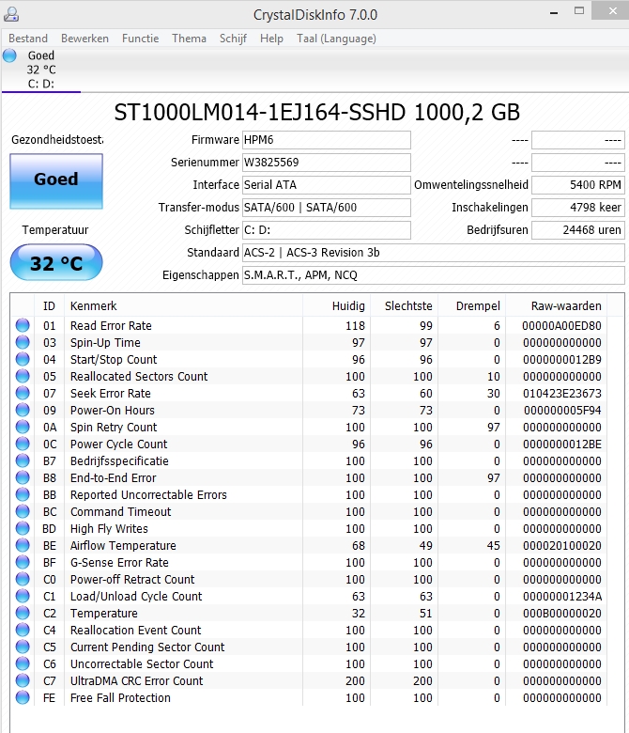Viewport: 629px width, 733px height.
Task: Open the Schijf menu
Action: tap(233, 39)
